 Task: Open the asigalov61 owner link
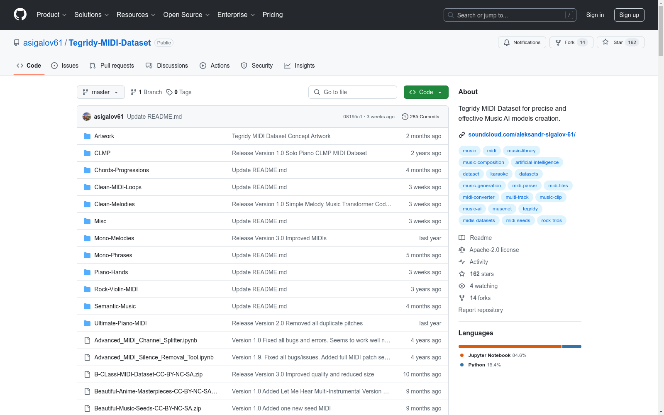(43, 43)
